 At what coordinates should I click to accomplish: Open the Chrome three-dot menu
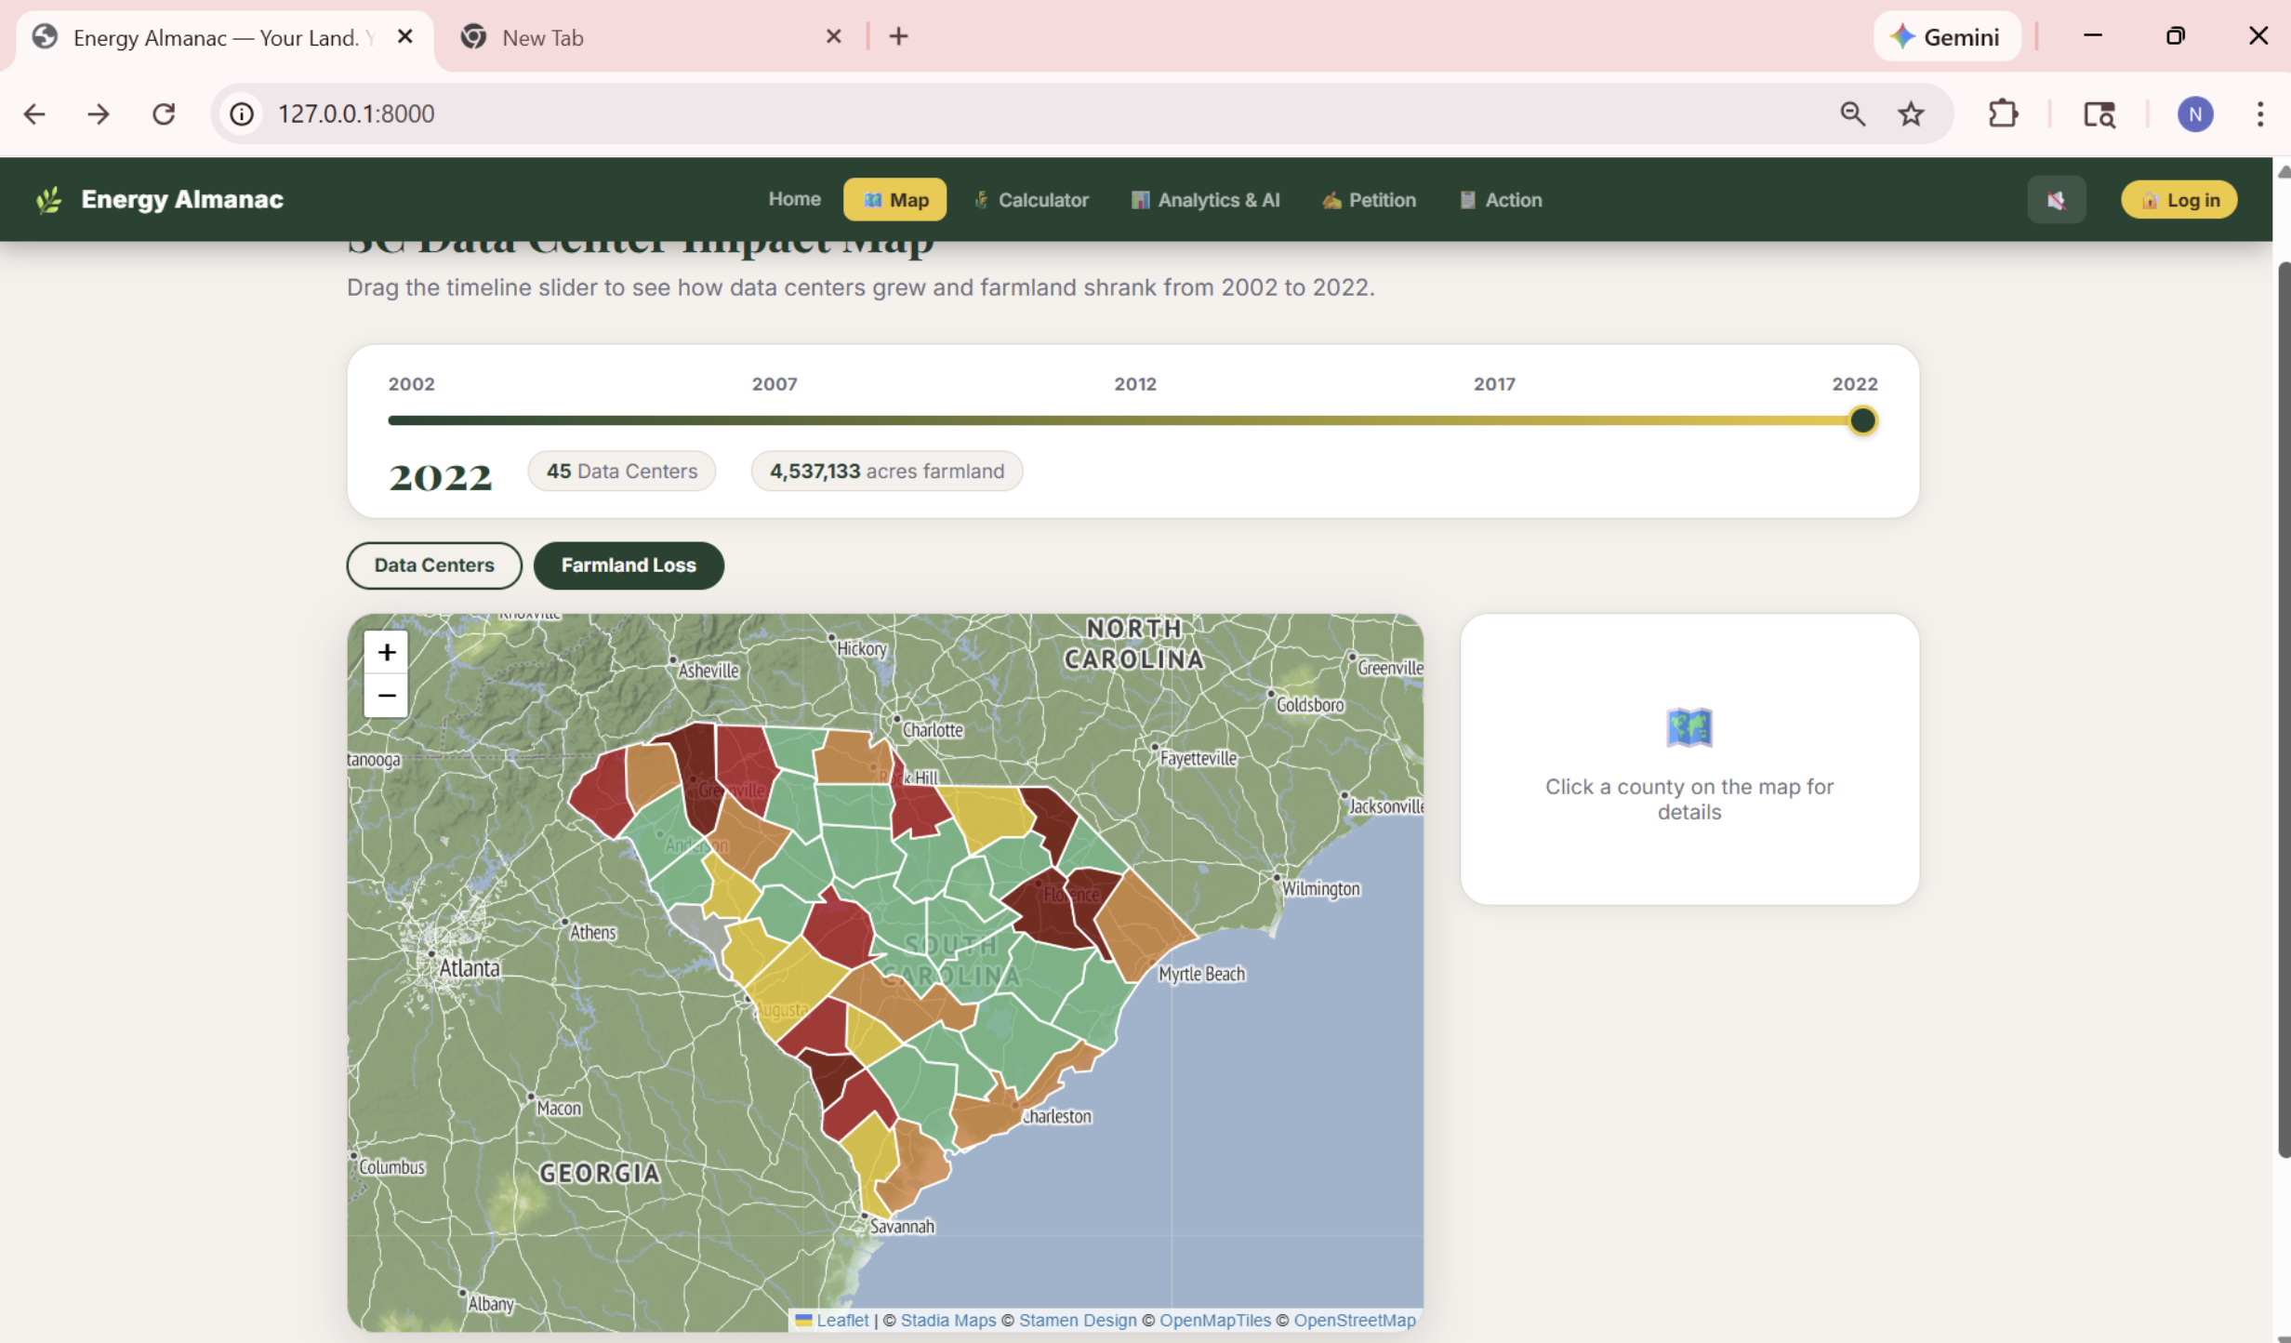coord(2259,113)
